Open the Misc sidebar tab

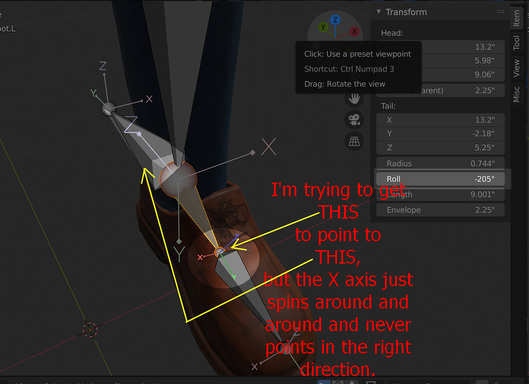pyautogui.click(x=517, y=94)
